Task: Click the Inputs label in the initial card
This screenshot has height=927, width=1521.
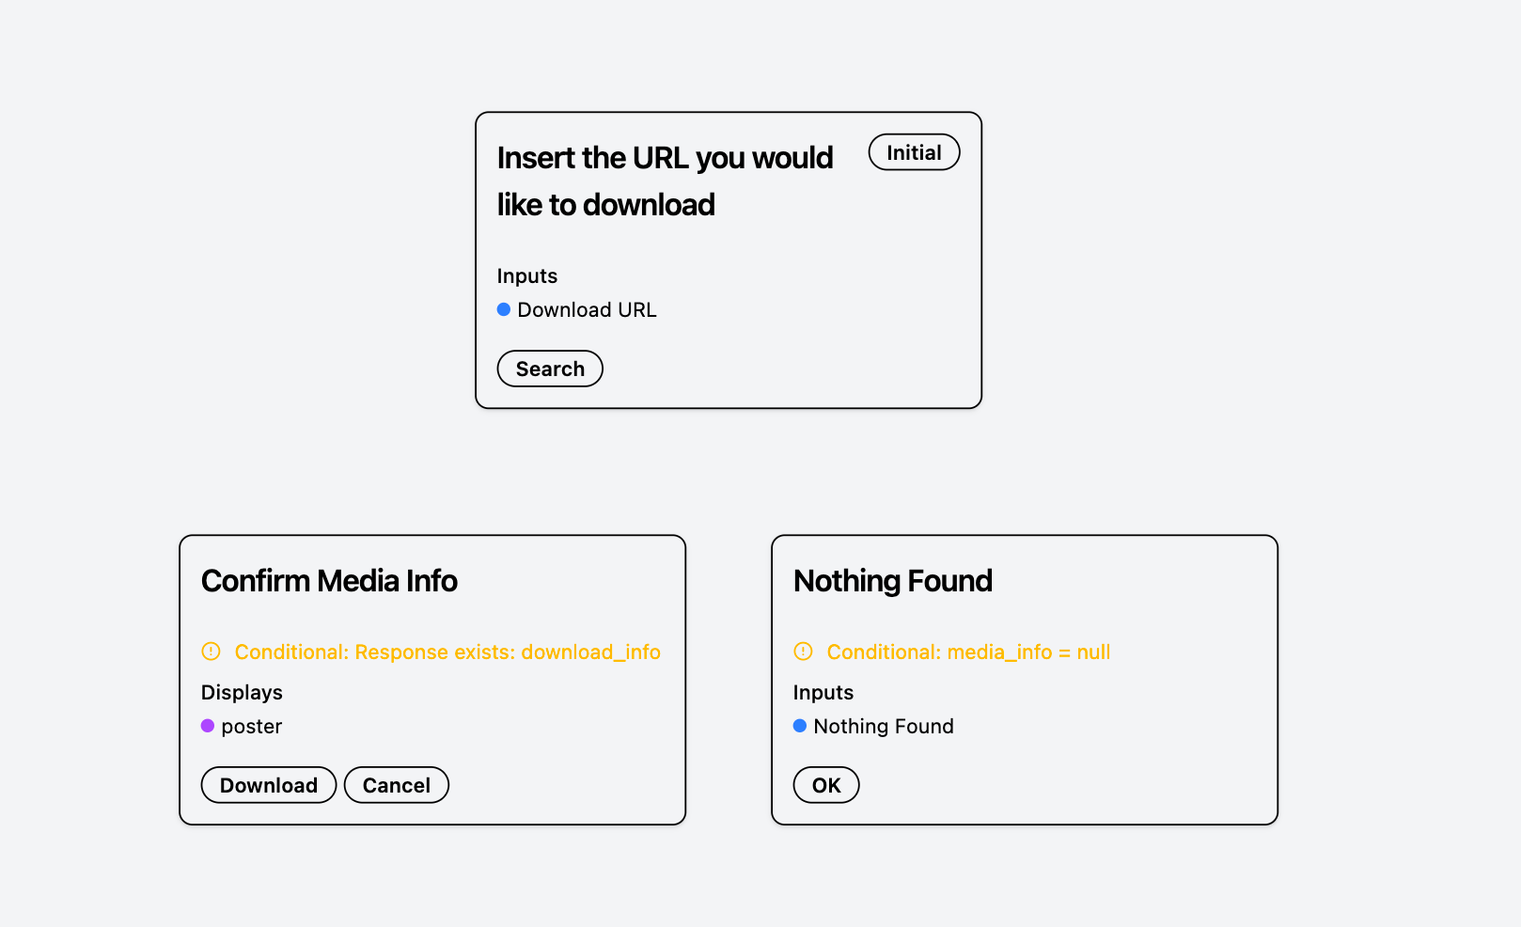Action: click(x=527, y=275)
